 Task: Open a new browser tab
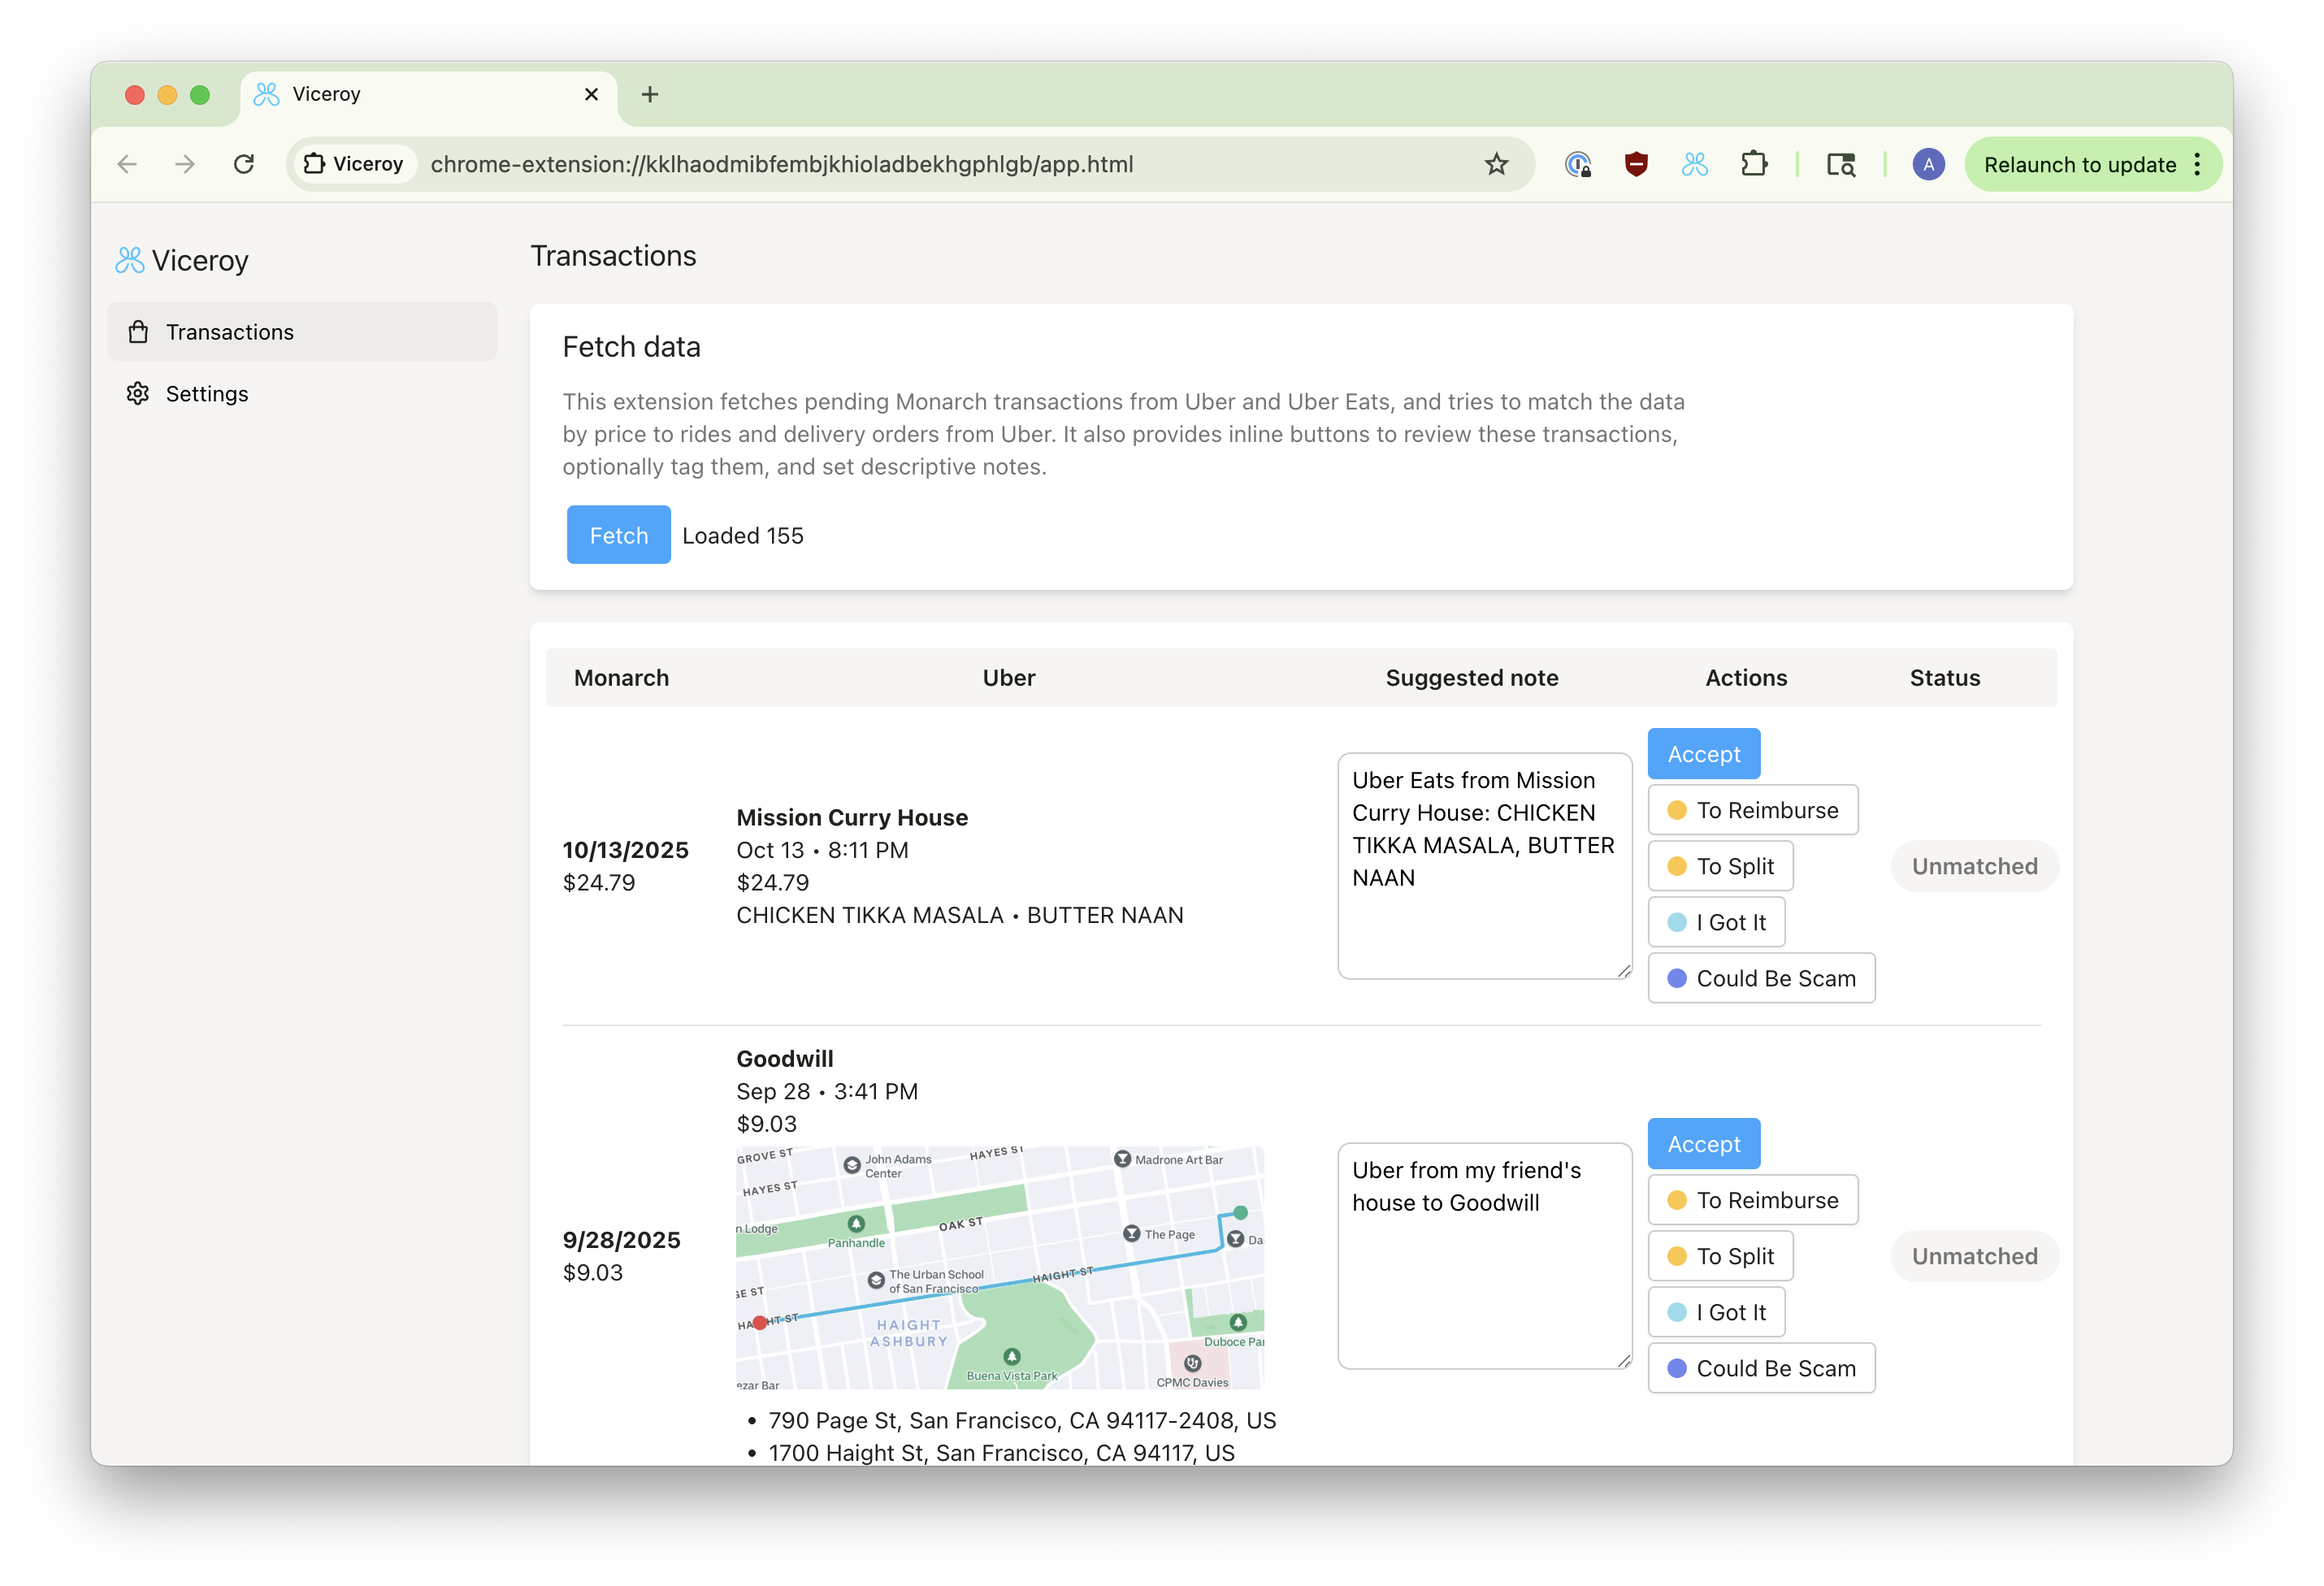[650, 94]
